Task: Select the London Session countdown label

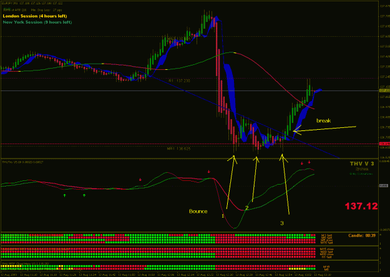Action: coord(35,16)
